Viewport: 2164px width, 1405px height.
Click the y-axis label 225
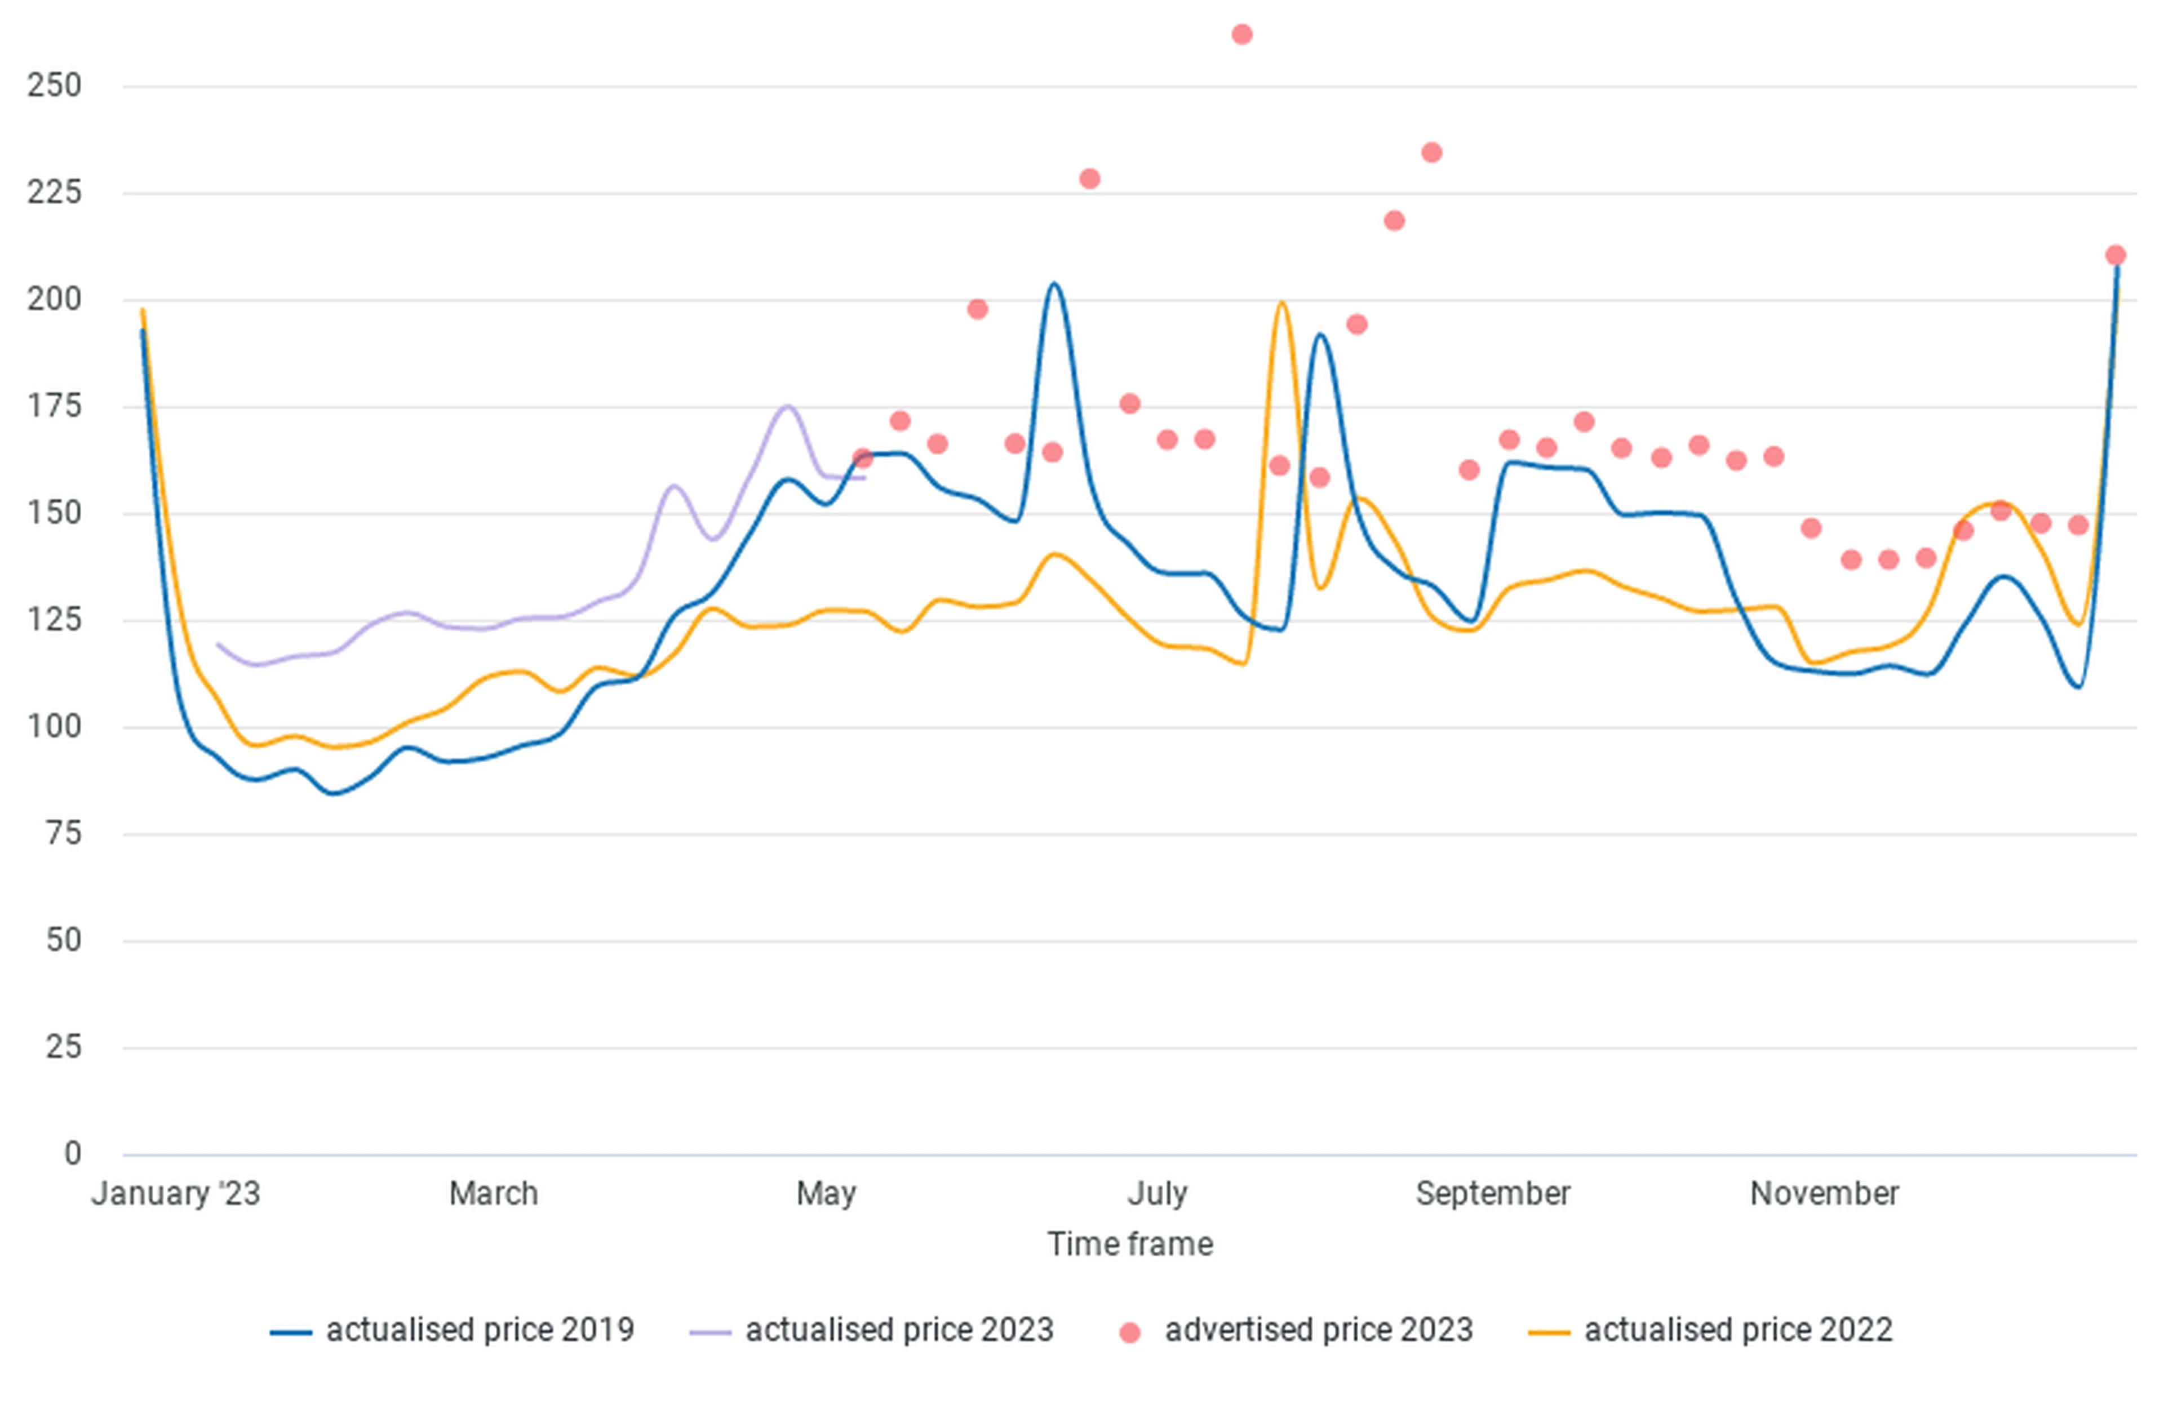point(55,193)
